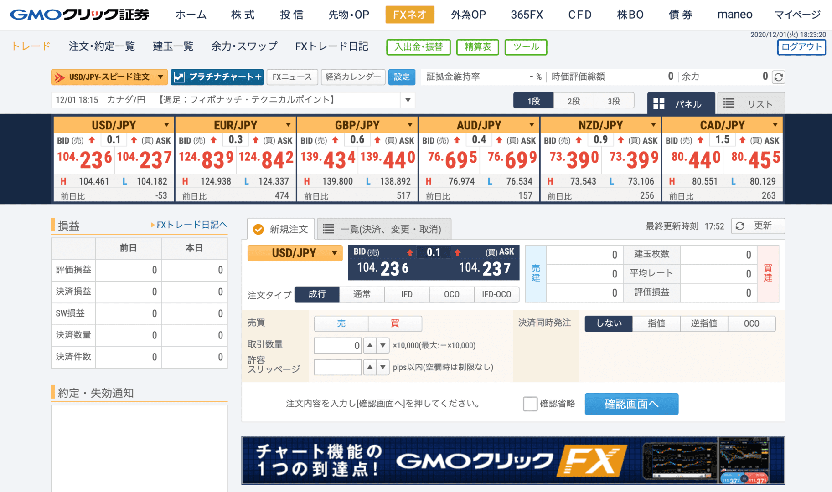Tick the 確認省略 checkbox

pyautogui.click(x=530, y=404)
